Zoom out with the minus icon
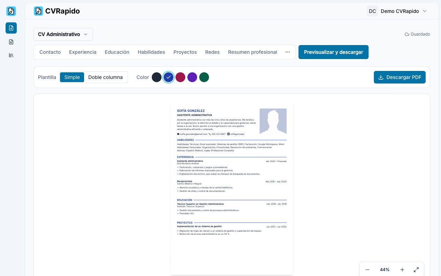Image resolution: width=441 pixels, height=276 pixels. pos(367,270)
